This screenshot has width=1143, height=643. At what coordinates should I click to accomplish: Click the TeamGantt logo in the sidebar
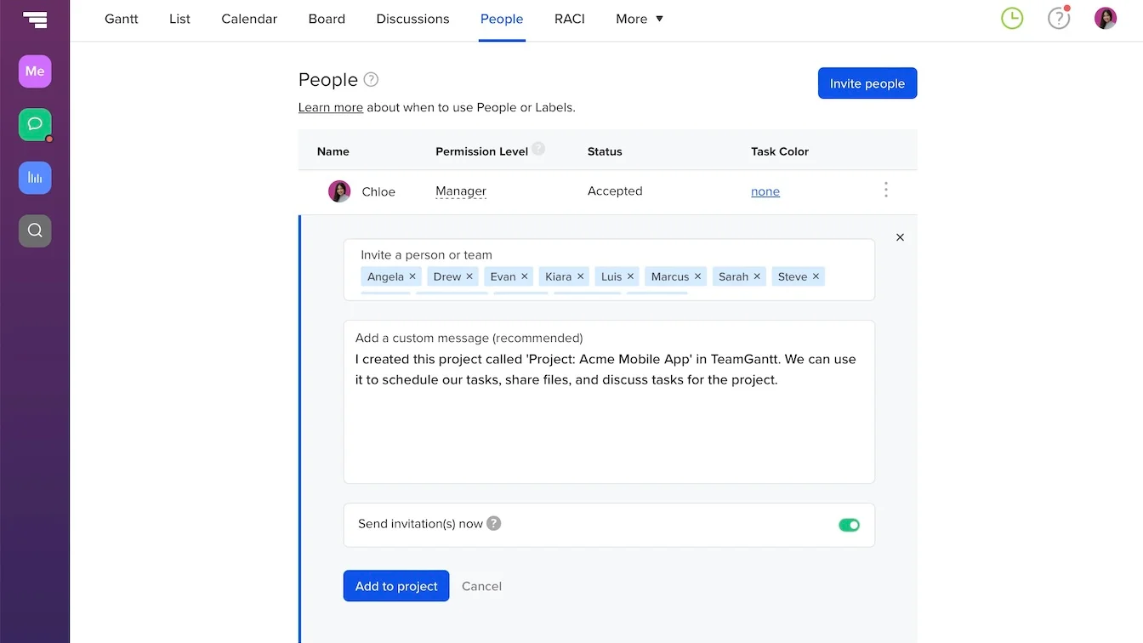coord(35,19)
